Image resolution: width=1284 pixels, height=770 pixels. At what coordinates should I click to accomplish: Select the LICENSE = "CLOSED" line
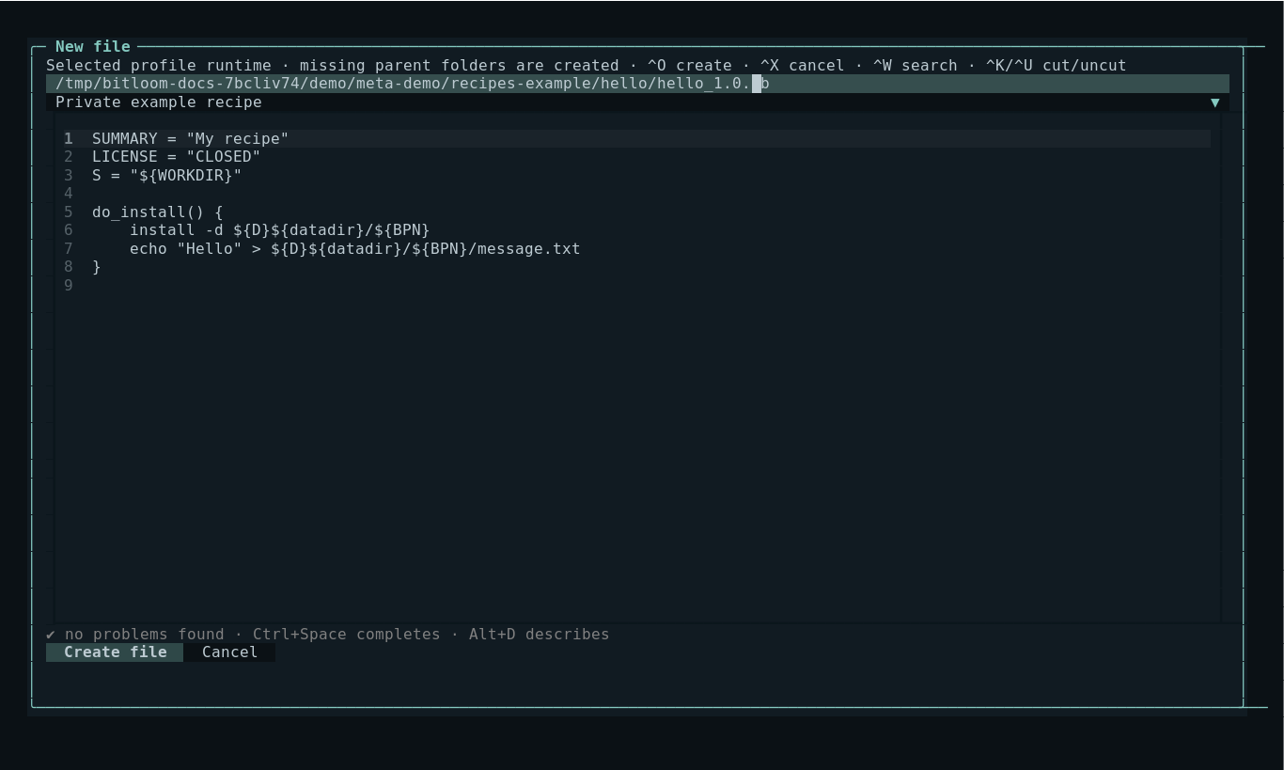[176, 157]
